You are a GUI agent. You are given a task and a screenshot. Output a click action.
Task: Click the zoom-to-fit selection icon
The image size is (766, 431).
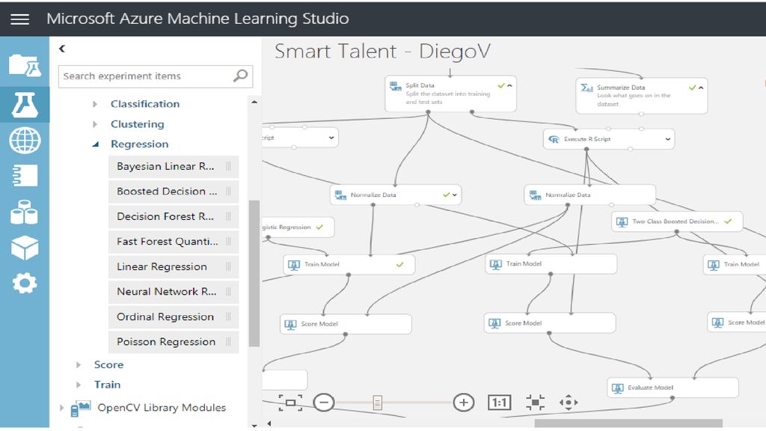click(x=536, y=402)
